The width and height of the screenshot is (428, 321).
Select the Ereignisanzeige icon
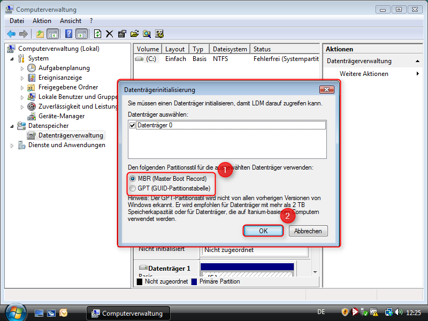click(32, 78)
